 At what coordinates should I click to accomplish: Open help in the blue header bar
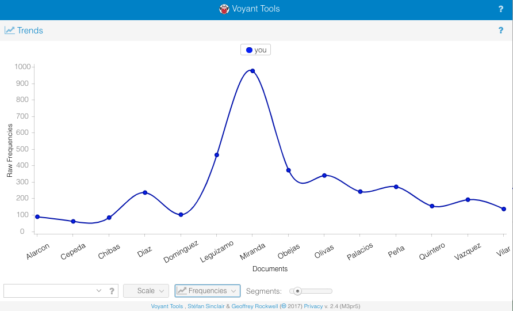(x=500, y=9)
